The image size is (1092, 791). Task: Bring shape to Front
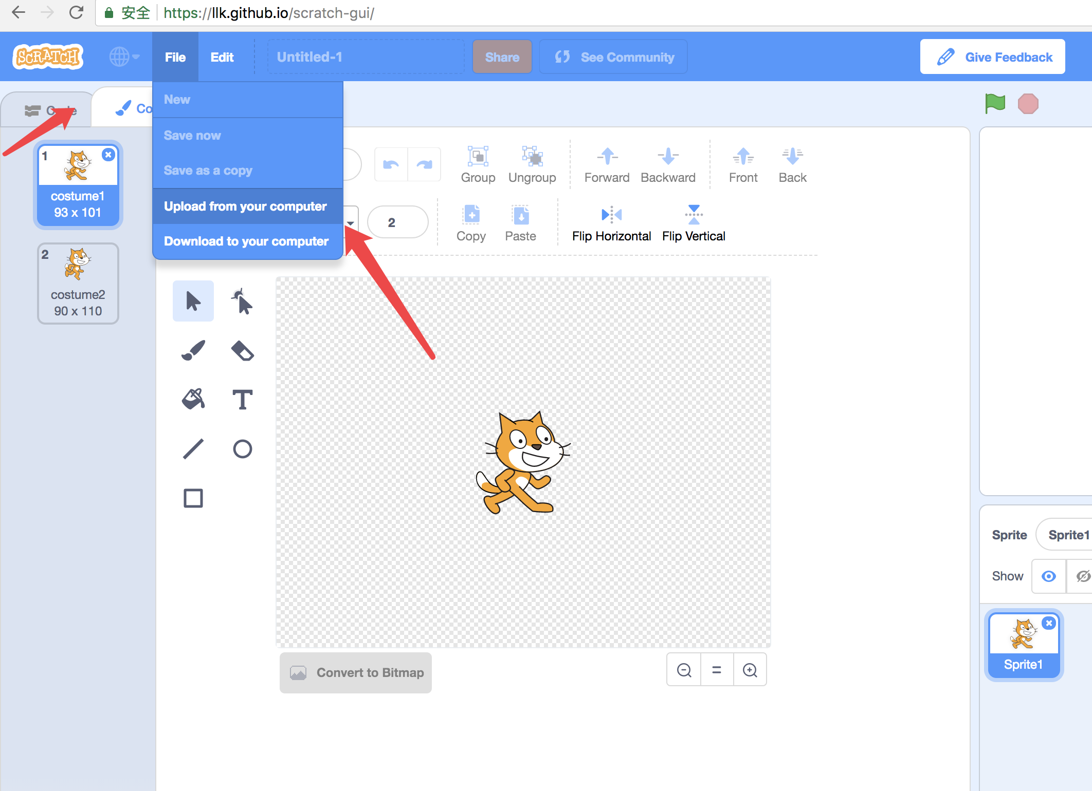pyautogui.click(x=743, y=165)
